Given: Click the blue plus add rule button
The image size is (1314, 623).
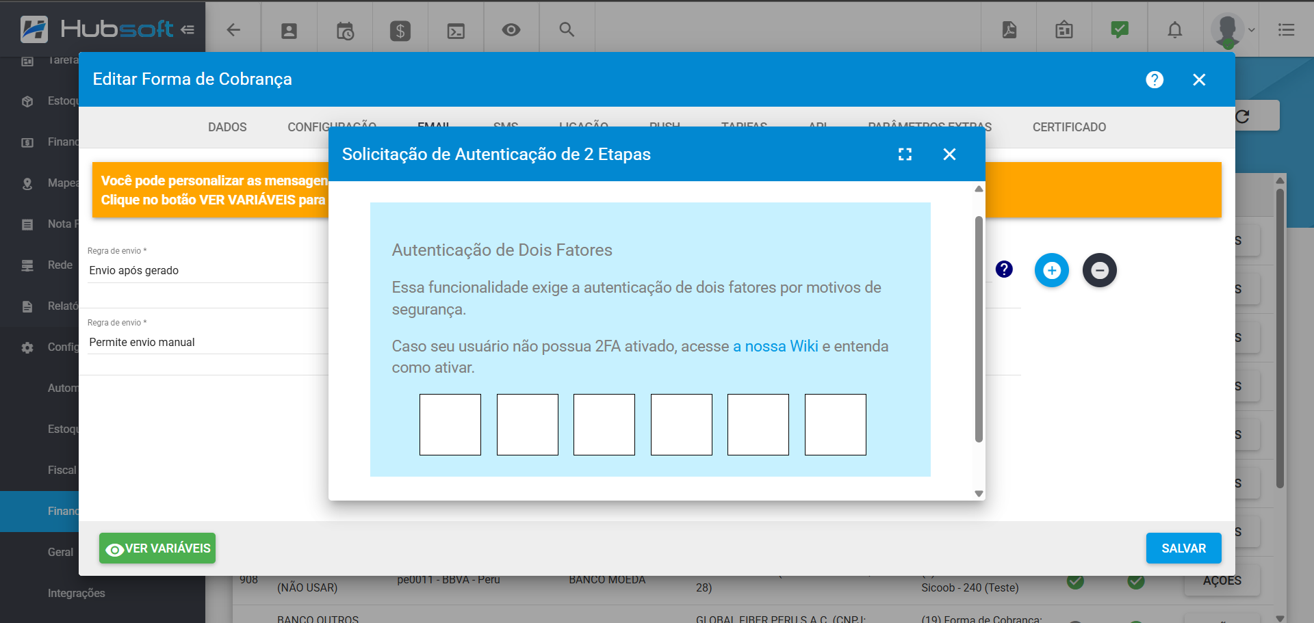Looking at the screenshot, I should pos(1051,270).
